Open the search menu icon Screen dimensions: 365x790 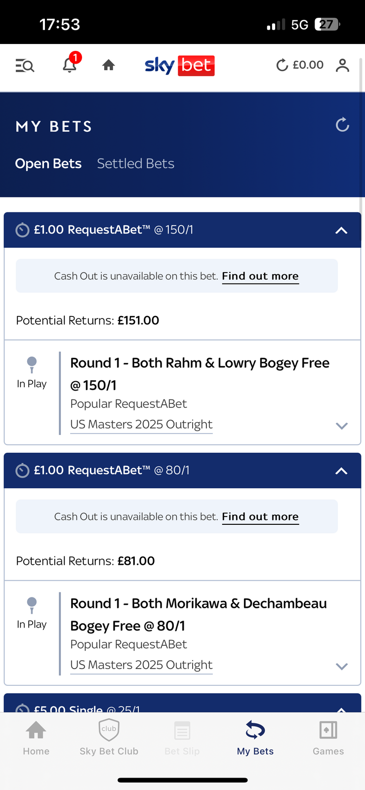[25, 65]
